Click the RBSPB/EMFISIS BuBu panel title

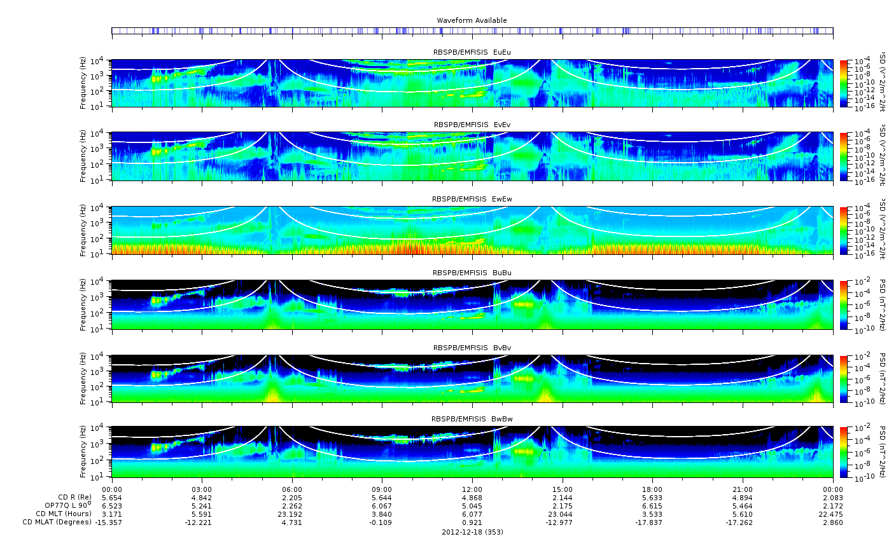(472, 273)
